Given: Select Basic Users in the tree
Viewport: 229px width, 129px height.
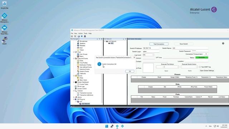Looking at the screenshot, I should pyautogui.click(x=83, y=80).
